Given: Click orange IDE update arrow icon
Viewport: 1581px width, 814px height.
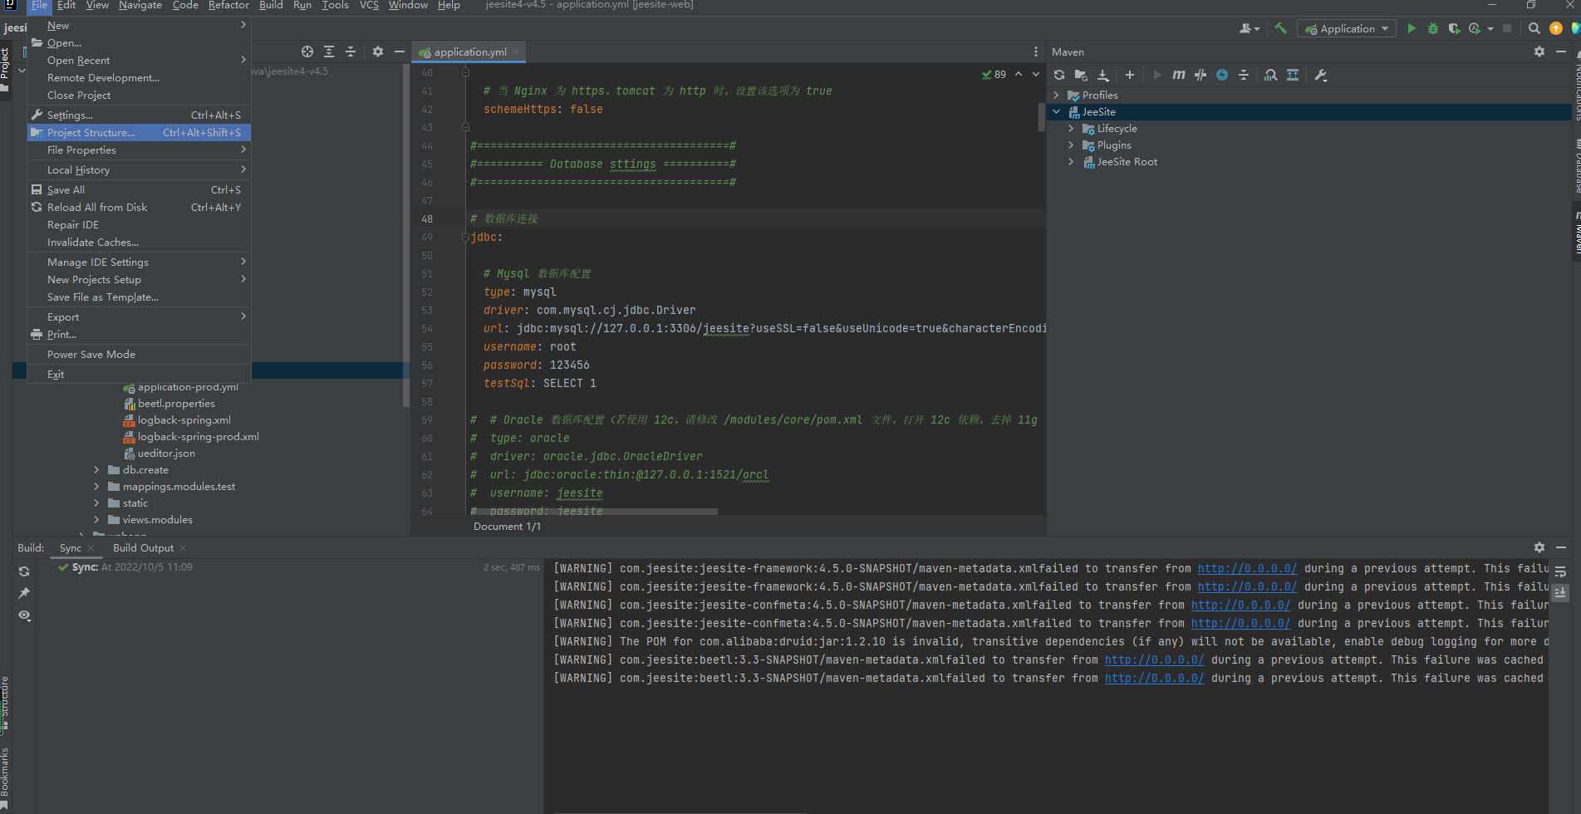Looking at the screenshot, I should click(1556, 28).
